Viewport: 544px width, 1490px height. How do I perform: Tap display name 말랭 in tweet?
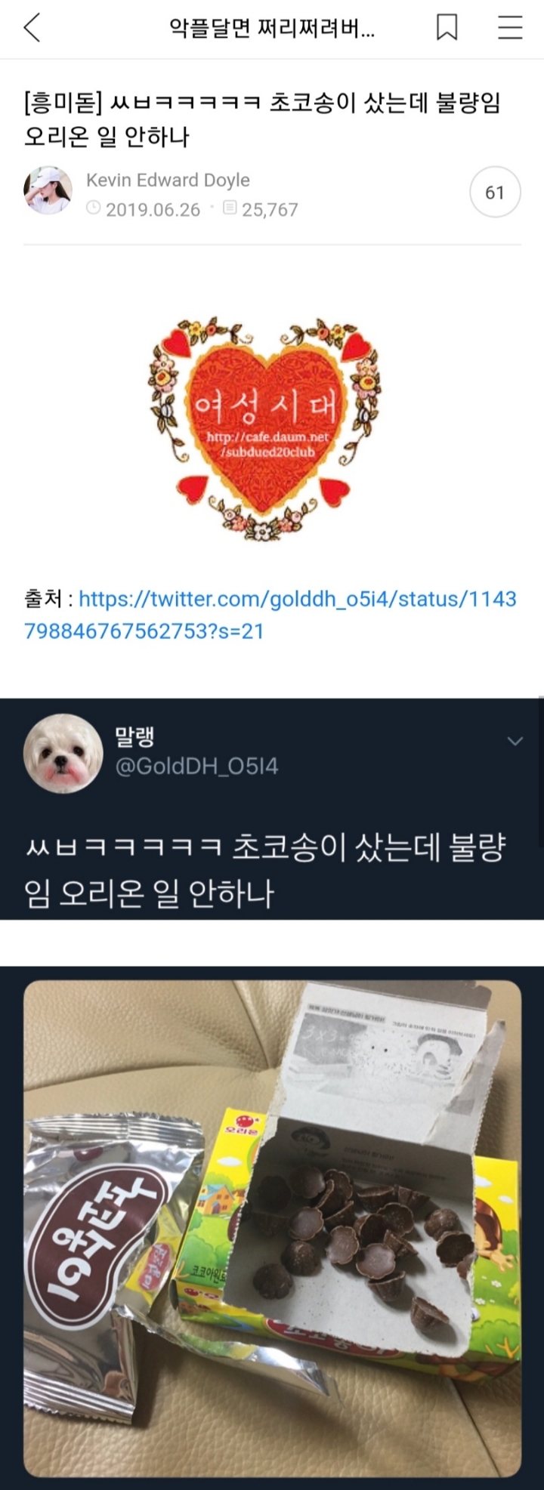[x=134, y=735]
